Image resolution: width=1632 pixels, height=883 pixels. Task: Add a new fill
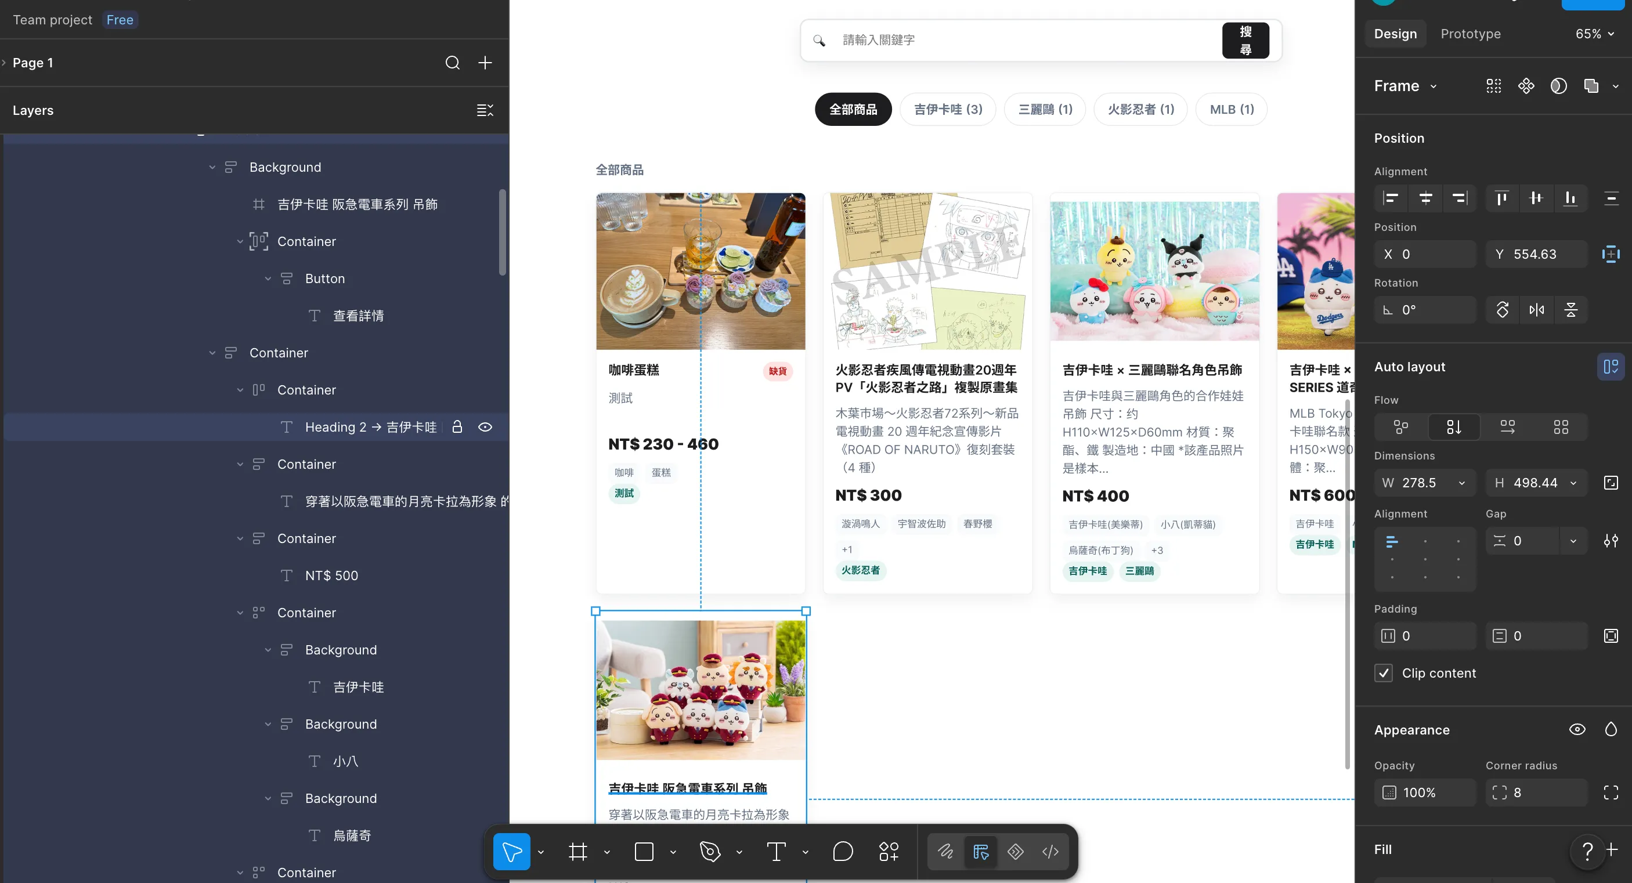click(1612, 849)
